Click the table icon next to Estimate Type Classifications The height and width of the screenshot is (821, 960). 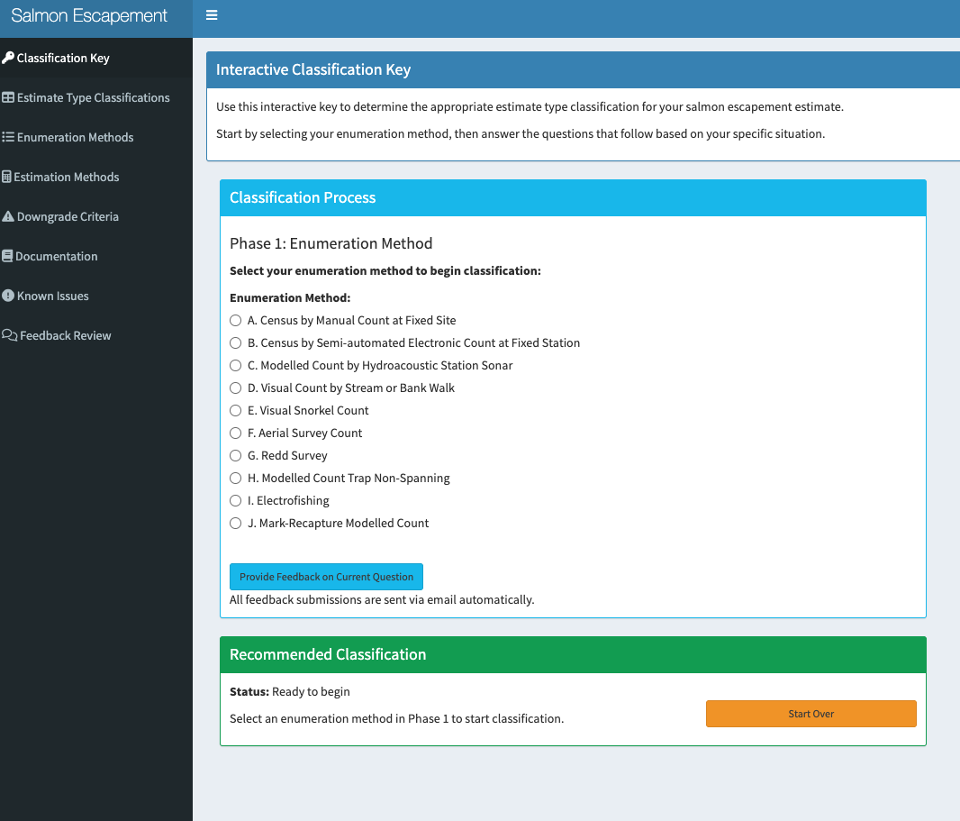pos(8,97)
